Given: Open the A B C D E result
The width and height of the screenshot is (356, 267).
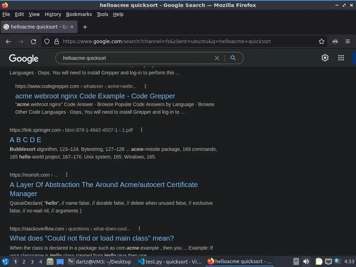Looking at the screenshot, I should point(26,140).
